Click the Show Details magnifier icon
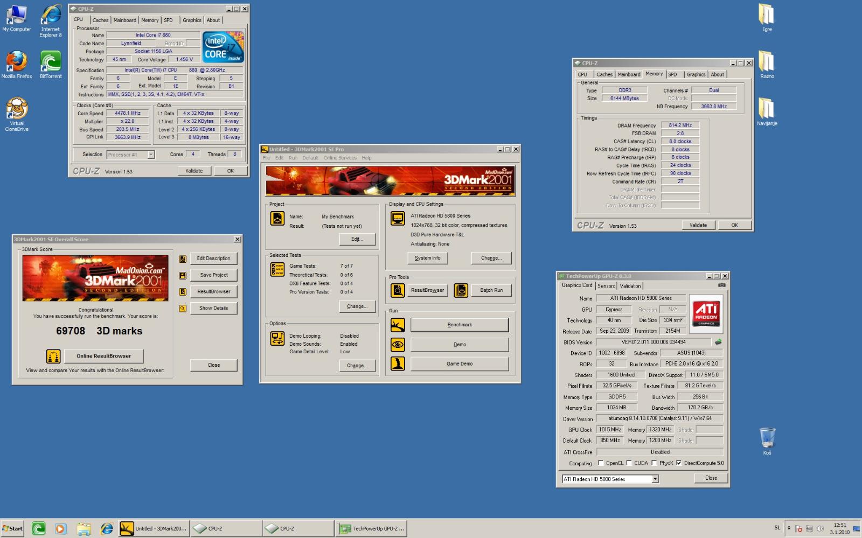The width and height of the screenshot is (862, 538). click(x=183, y=309)
